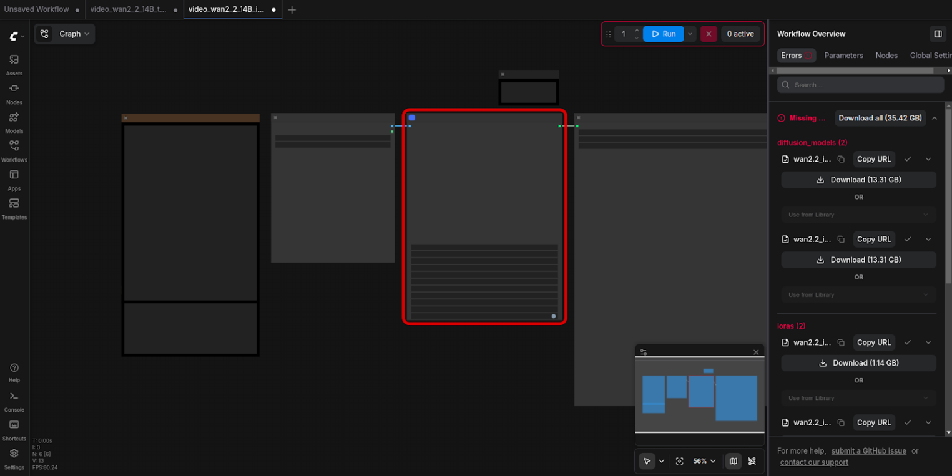The height and width of the screenshot is (476, 952).
Task: Open the Assets sidebar panel
Action: (14, 64)
